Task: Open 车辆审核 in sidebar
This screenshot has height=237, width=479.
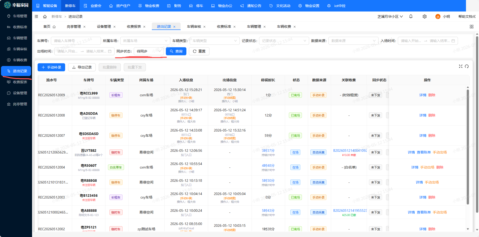Action: click(x=16, y=49)
